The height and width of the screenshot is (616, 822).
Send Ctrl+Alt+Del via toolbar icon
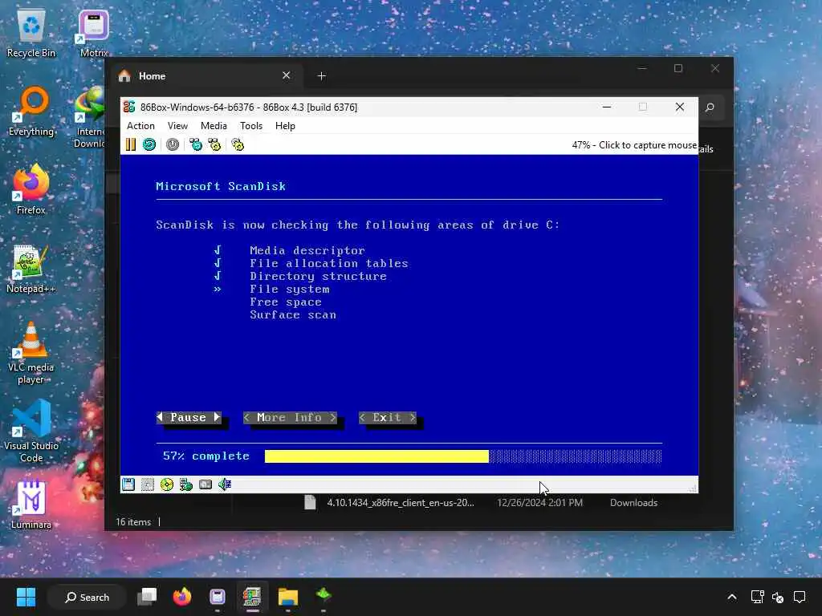(x=196, y=144)
